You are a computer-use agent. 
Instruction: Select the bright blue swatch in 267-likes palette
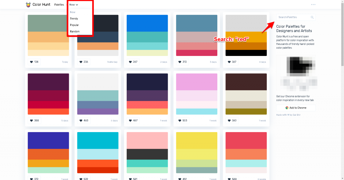pyautogui.click(x=147, y=23)
